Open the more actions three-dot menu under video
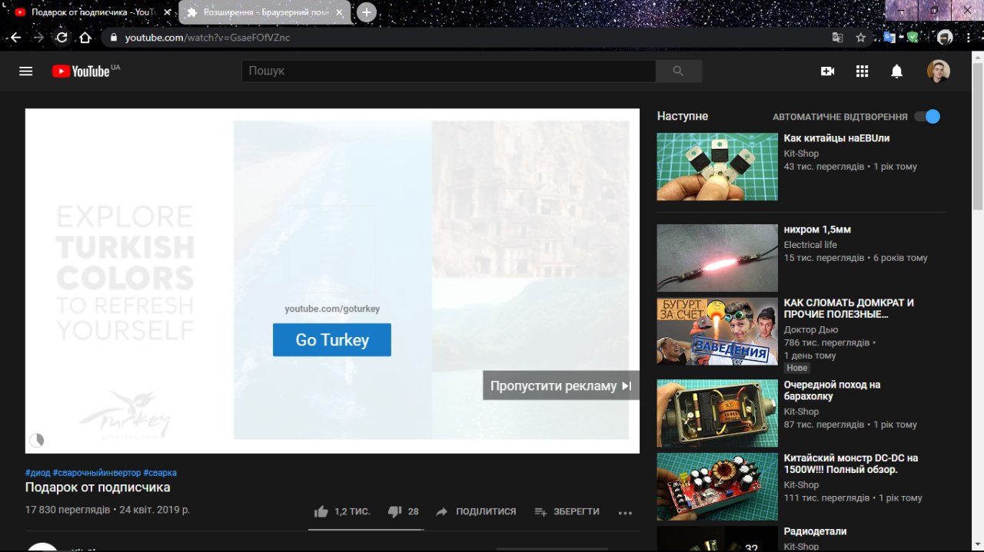The image size is (984, 552). pyautogui.click(x=625, y=512)
